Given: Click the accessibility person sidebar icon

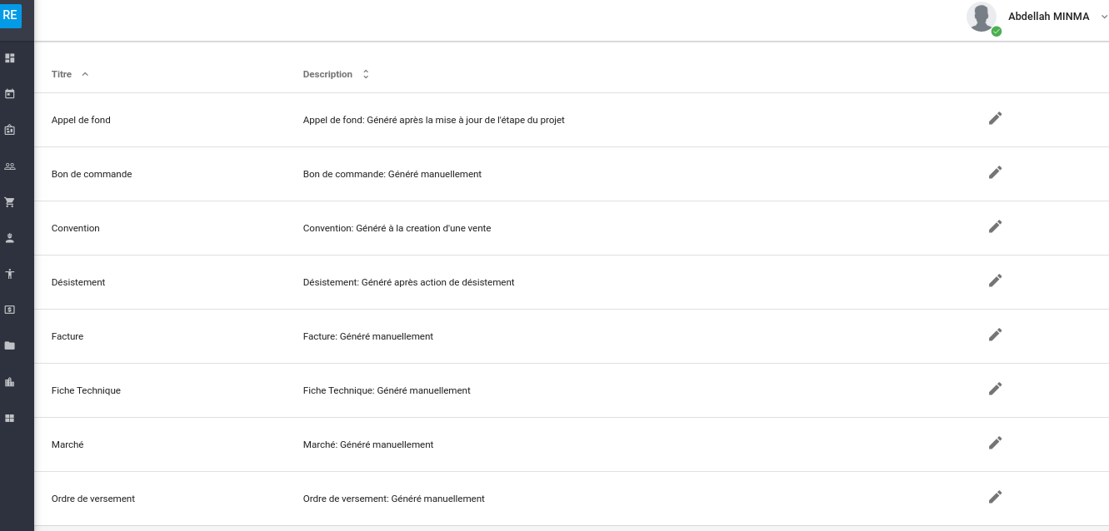Looking at the screenshot, I should point(10,274).
